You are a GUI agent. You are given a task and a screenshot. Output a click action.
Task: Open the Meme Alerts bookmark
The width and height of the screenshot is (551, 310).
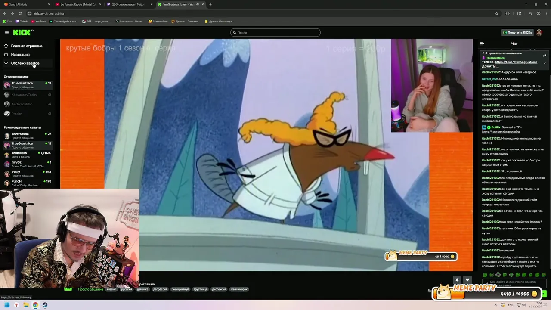pyautogui.click(x=158, y=21)
